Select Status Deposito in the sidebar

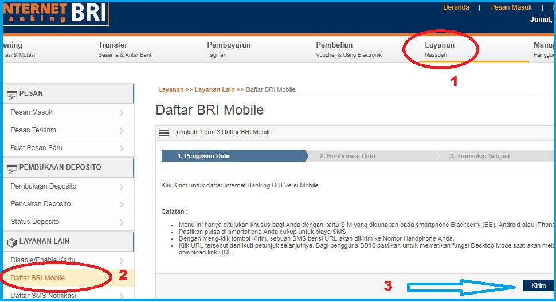[x=68, y=222]
